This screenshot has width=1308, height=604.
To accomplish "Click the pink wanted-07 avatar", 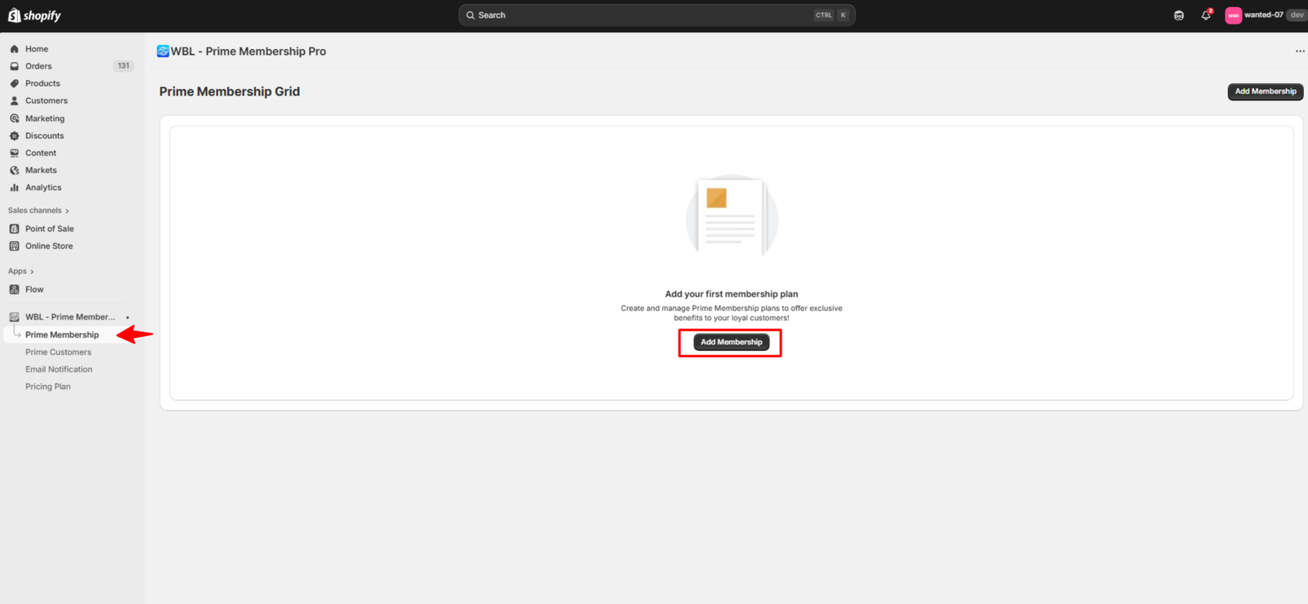I will pos(1233,16).
